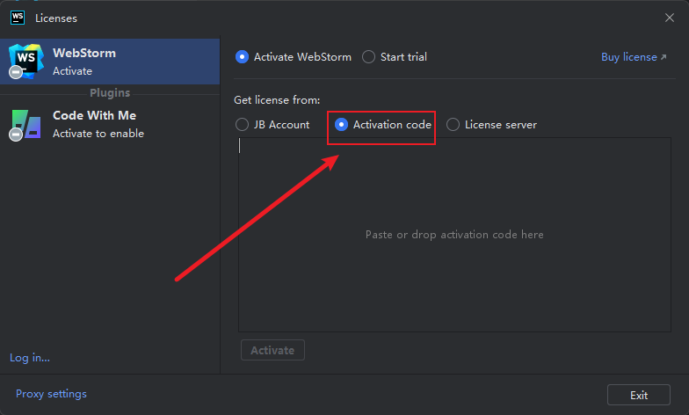Click the Exit button
The height and width of the screenshot is (415, 689).
[x=638, y=395]
